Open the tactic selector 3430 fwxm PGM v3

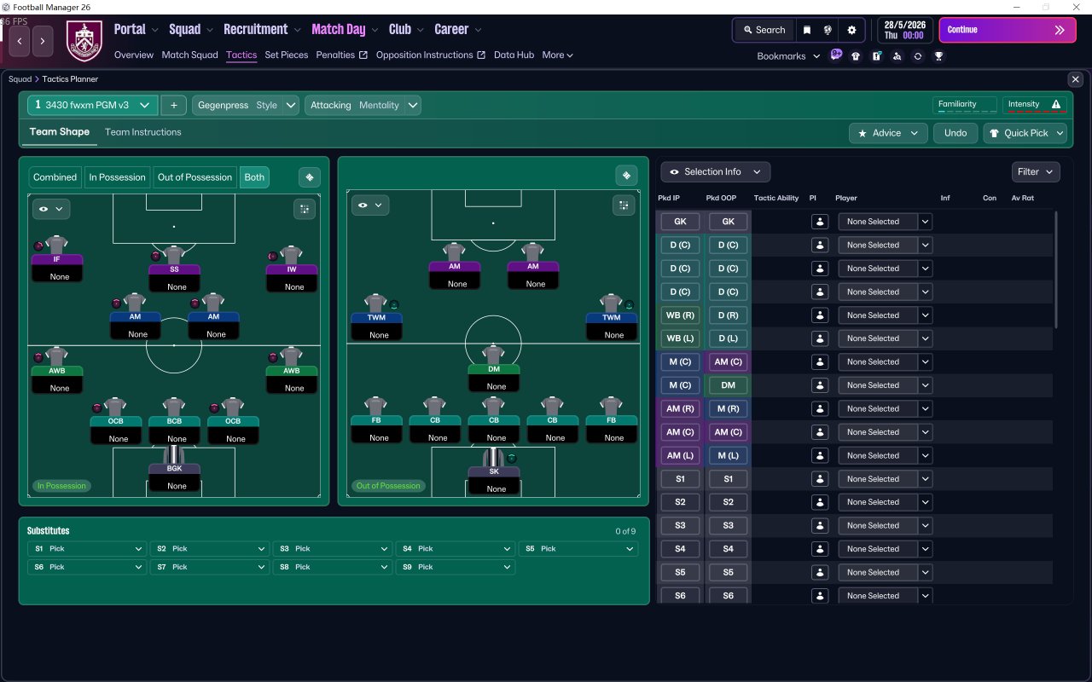[93, 105]
